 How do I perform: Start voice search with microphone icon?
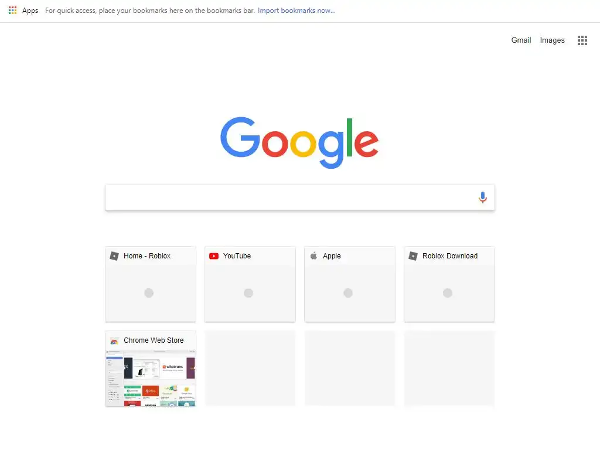[x=483, y=197]
